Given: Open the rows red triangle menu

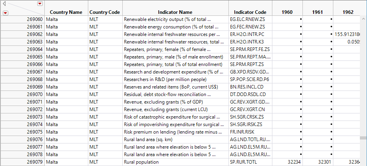Looking at the screenshot, I should point(6,13).
